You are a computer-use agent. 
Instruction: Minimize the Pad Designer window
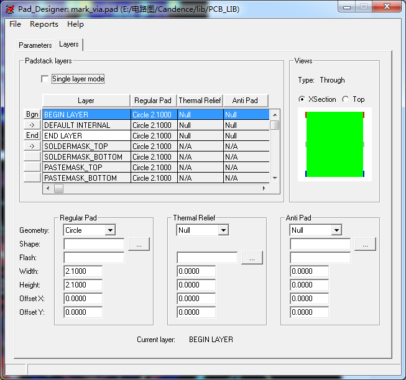pos(347,7)
